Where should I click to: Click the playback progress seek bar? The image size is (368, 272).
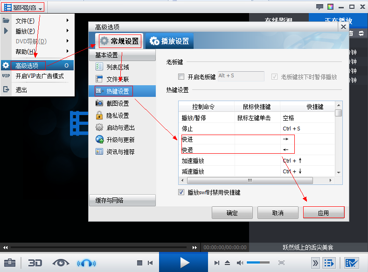pyautogui.click(x=98, y=247)
